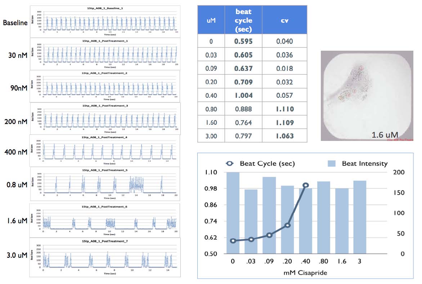Expand the cv column header
The image size is (422, 284).
click(284, 20)
